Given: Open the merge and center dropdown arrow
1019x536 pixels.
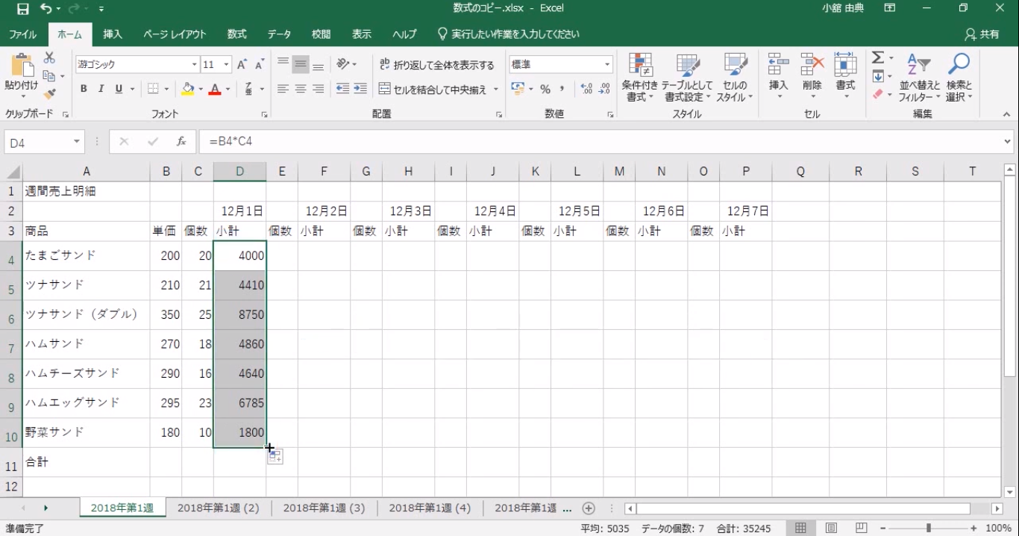Looking at the screenshot, I should click(496, 89).
